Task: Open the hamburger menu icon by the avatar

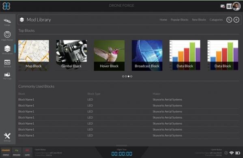Action: [x=229, y=6]
